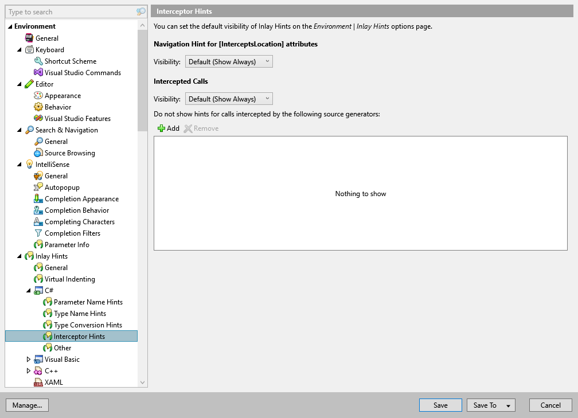
Task: Click the XAML icon in tree
Action: (38, 382)
